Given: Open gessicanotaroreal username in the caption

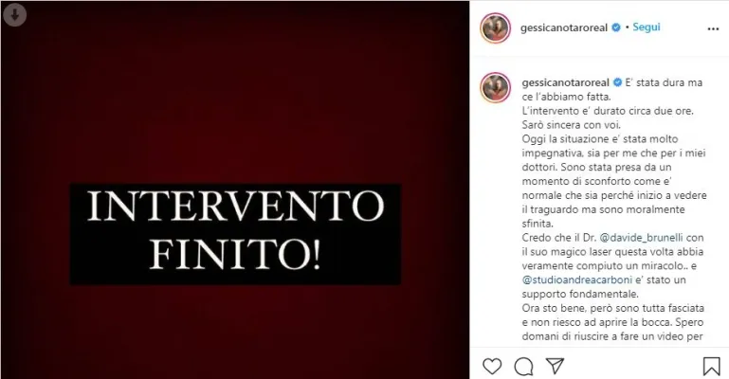Looking at the screenshot, I should tap(565, 82).
